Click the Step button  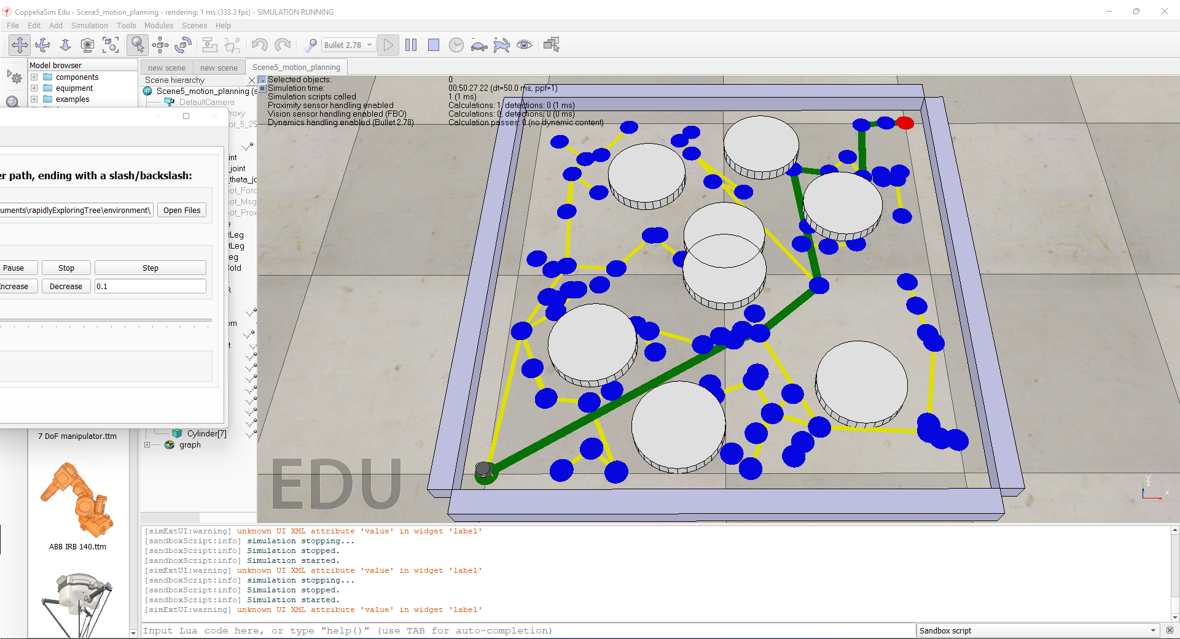point(150,268)
